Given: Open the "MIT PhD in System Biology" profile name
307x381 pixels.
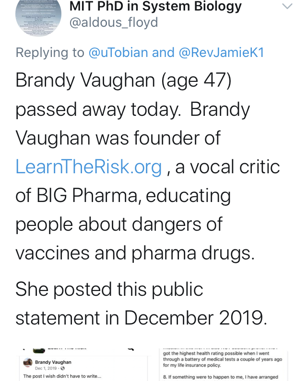Looking at the screenshot, I should point(155,7).
